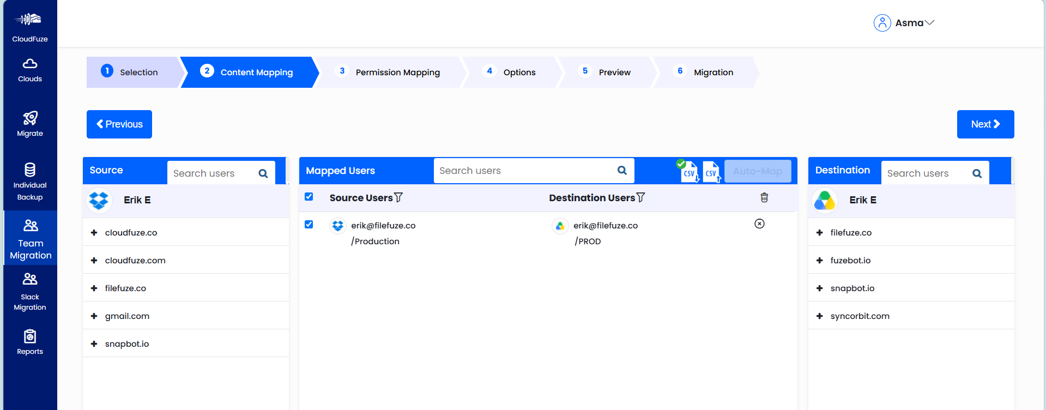1046x410 pixels.
Task: Click the CloudFuze logo icon
Action: (x=28, y=20)
